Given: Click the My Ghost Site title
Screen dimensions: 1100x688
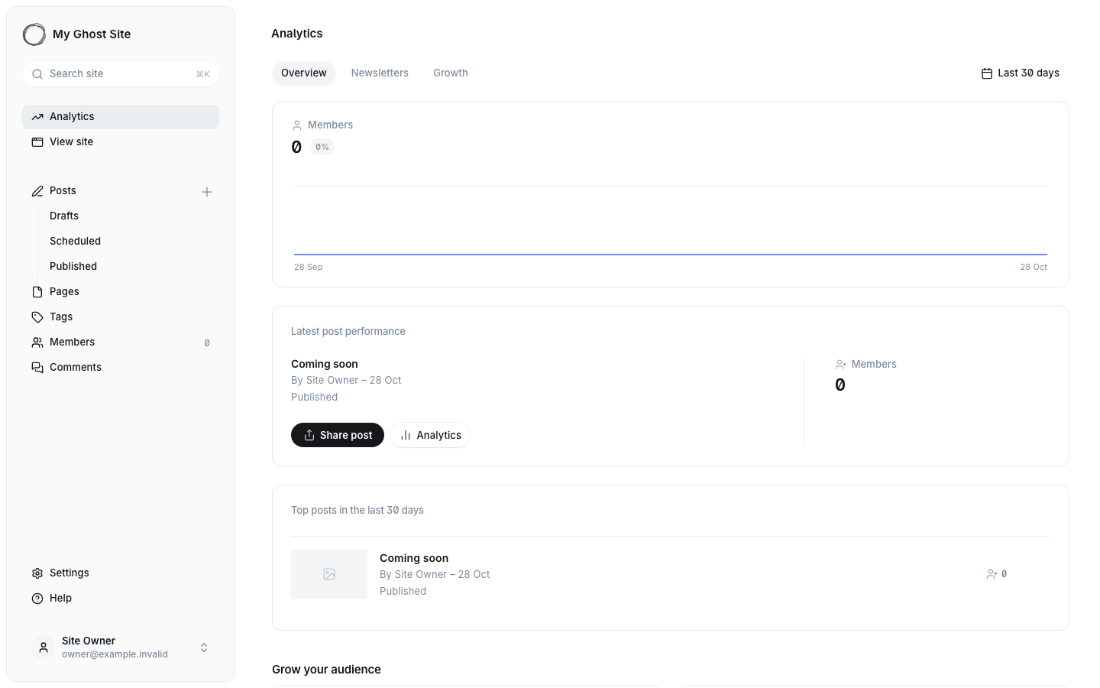Looking at the screenshot, I should [x=92, y=34].
